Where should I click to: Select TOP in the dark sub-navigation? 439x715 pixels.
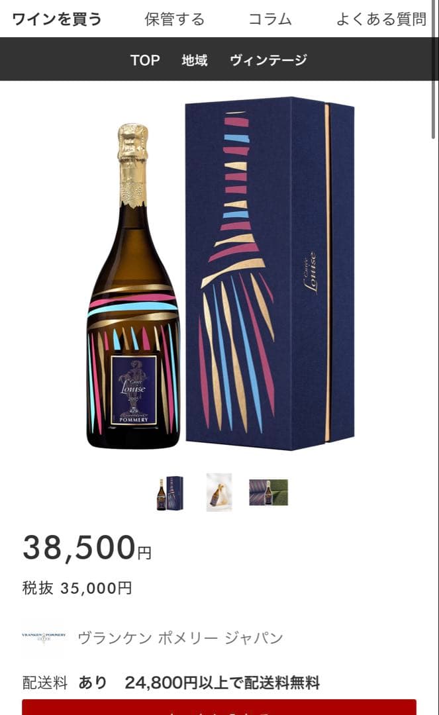click(145, 60)
